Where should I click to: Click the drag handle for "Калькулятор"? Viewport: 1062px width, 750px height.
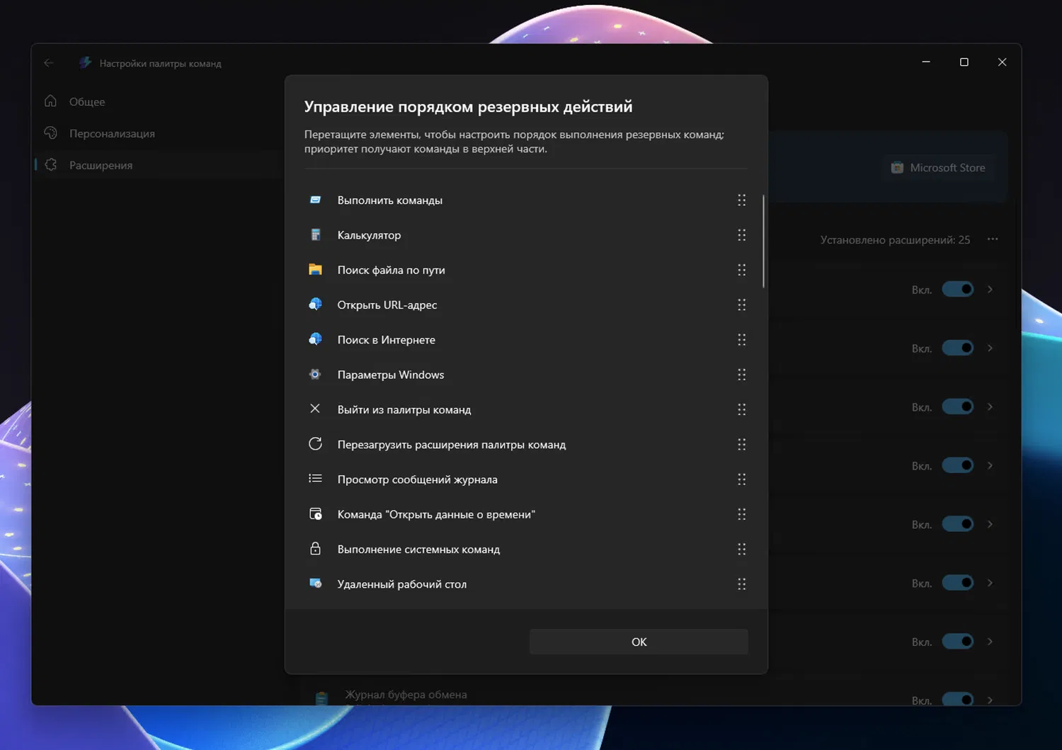(741, 235)
